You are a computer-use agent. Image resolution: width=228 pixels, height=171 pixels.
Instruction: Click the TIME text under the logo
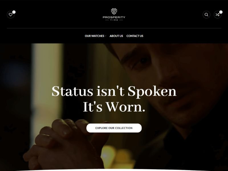(114, 20)
